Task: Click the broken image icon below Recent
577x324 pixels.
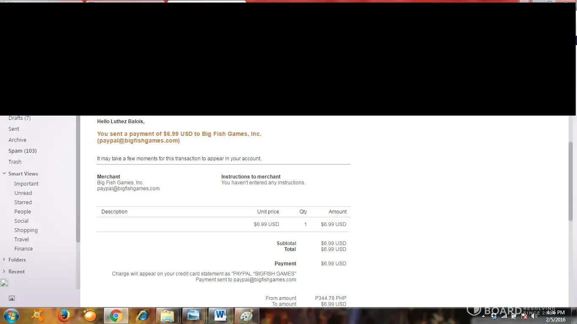Action: (4, 283)
